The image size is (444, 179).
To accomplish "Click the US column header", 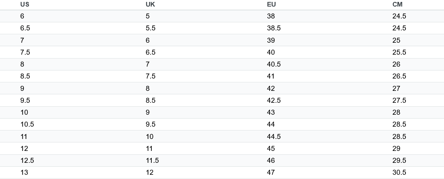I will pyautogui.click(x=25, y=5).
